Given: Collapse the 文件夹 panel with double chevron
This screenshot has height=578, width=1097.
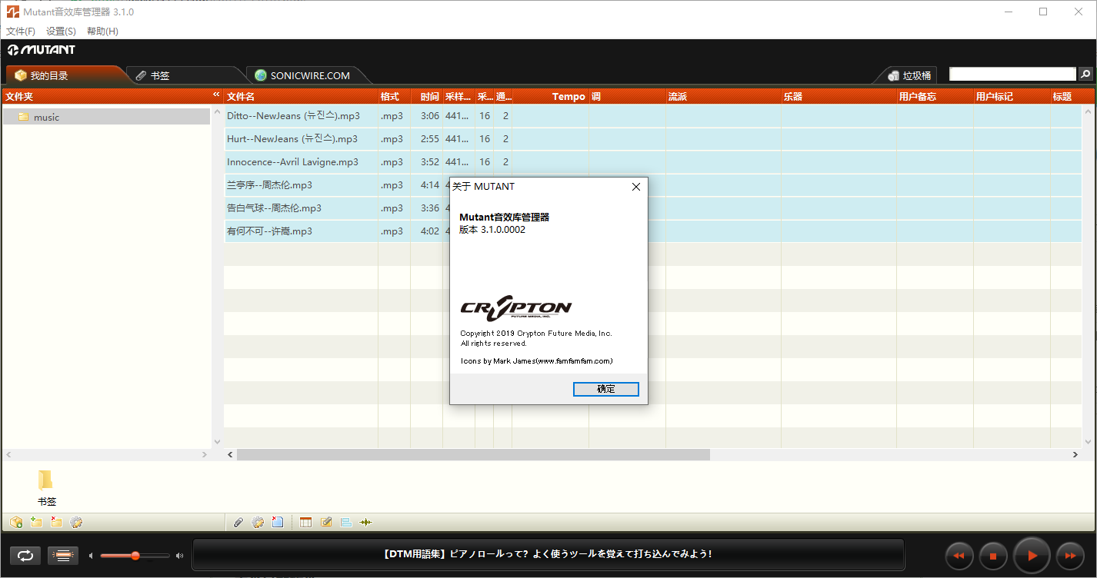Looking at the screenshot, I should point(216,95).
